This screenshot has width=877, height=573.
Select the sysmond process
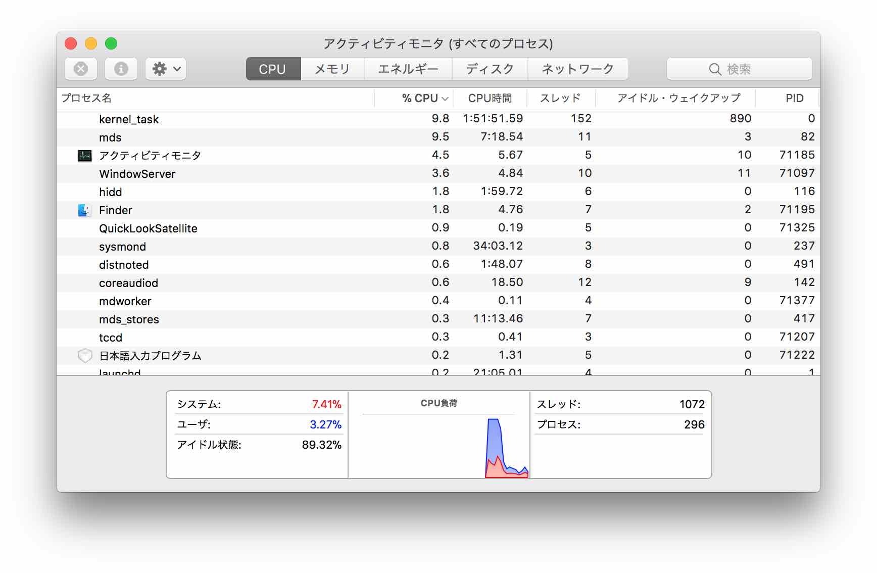(x=122, y=247)
